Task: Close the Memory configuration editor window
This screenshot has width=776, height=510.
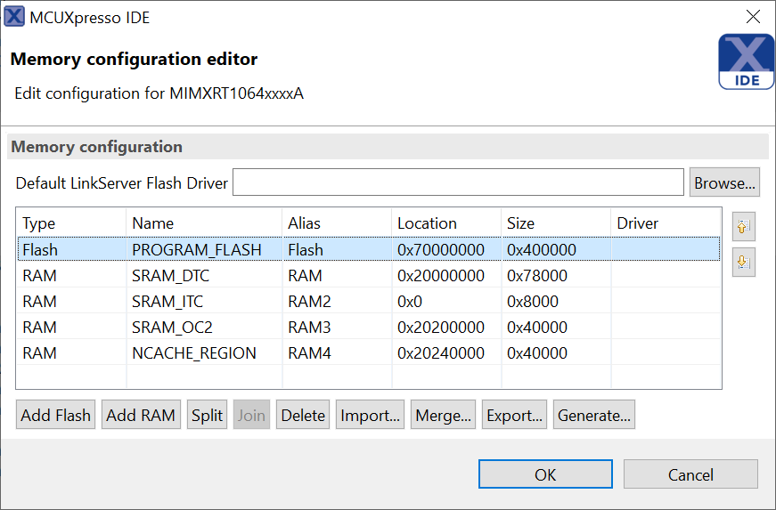Action: coord(753,17)
